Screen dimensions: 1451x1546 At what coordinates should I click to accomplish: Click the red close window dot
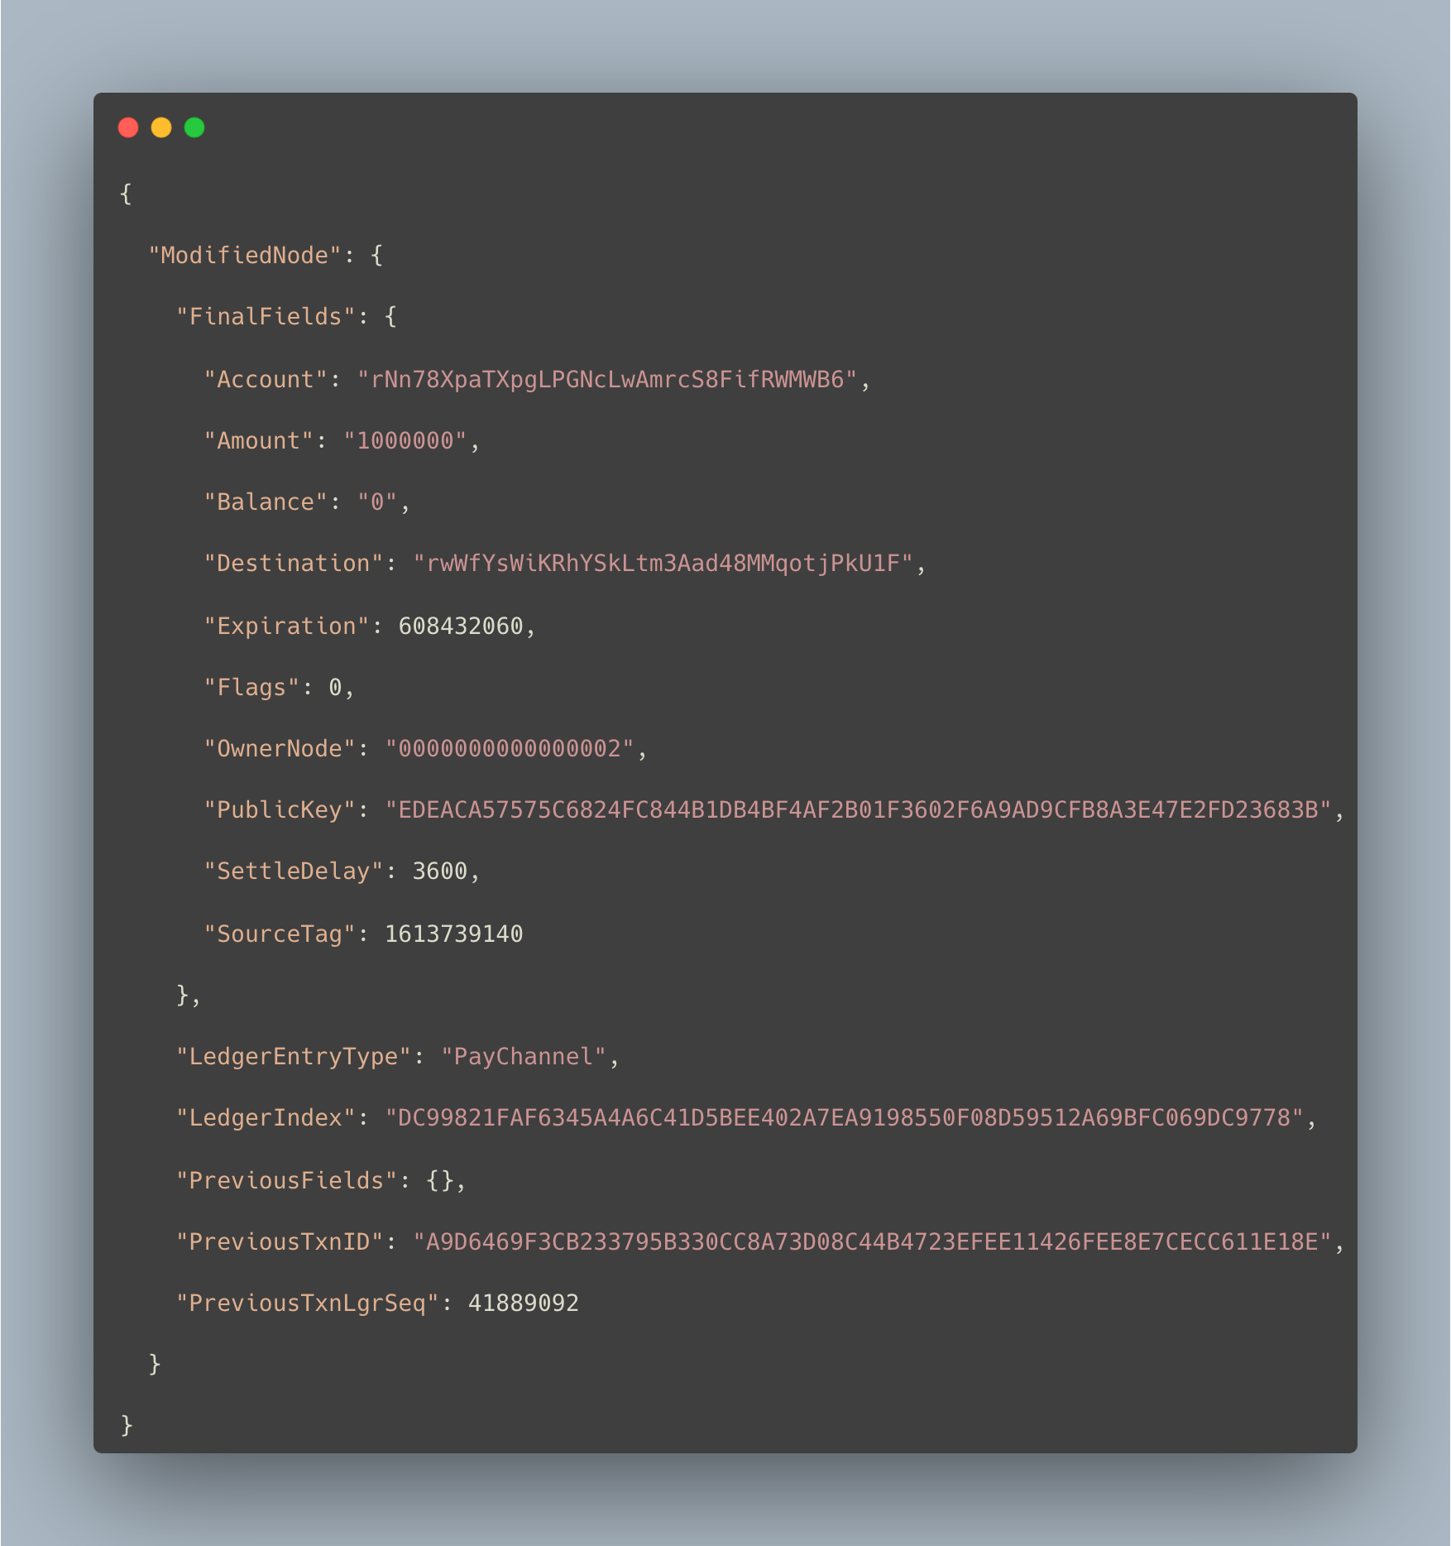(128, 127)
